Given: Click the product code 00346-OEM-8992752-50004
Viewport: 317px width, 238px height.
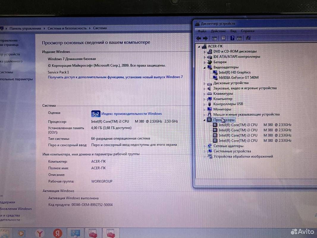Looking at the screenshot, I should click(x=92, y=205).
